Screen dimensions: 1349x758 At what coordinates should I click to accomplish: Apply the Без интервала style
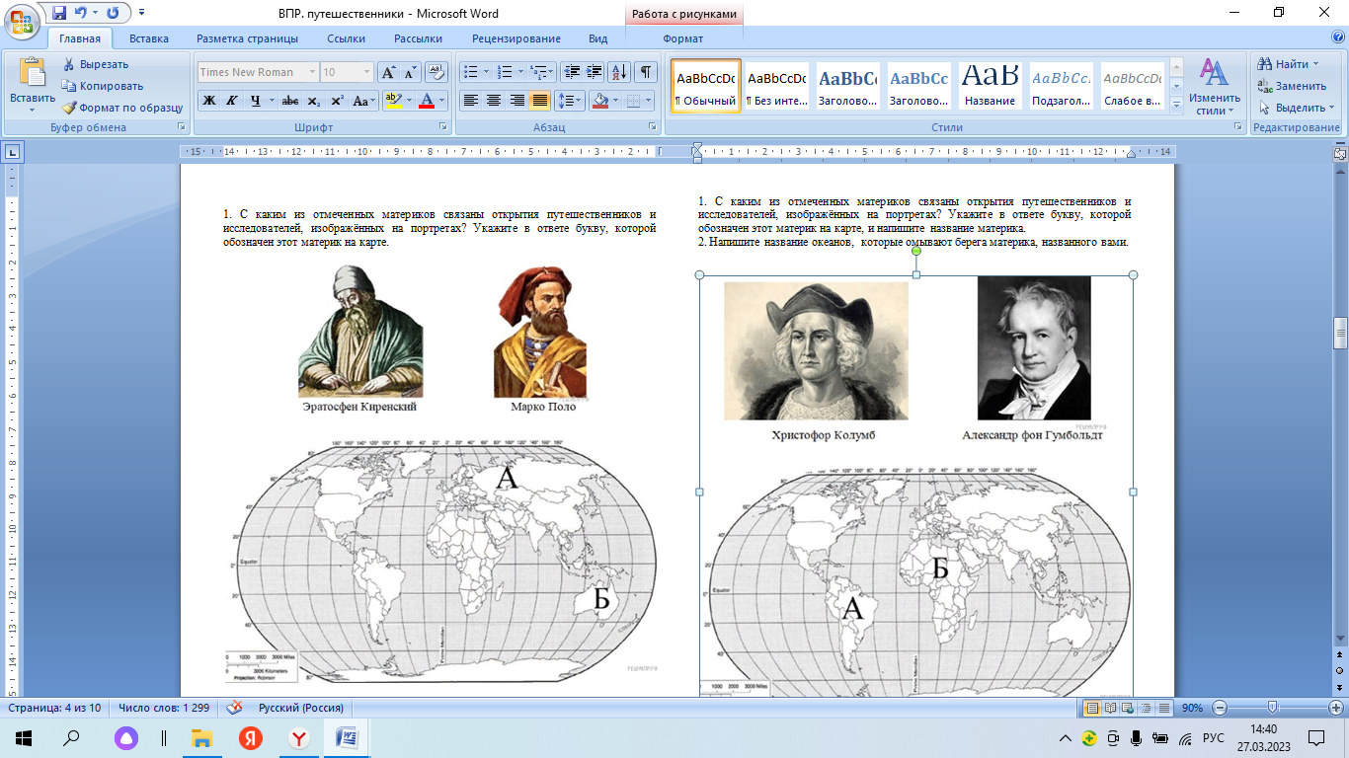click(x=776, y=86)
